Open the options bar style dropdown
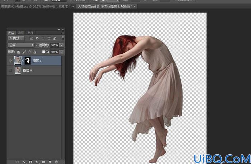 tap(110, 1)
